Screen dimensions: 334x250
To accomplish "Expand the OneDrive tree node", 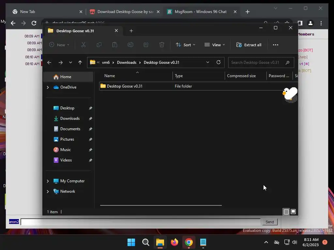I will coord(48,87).
